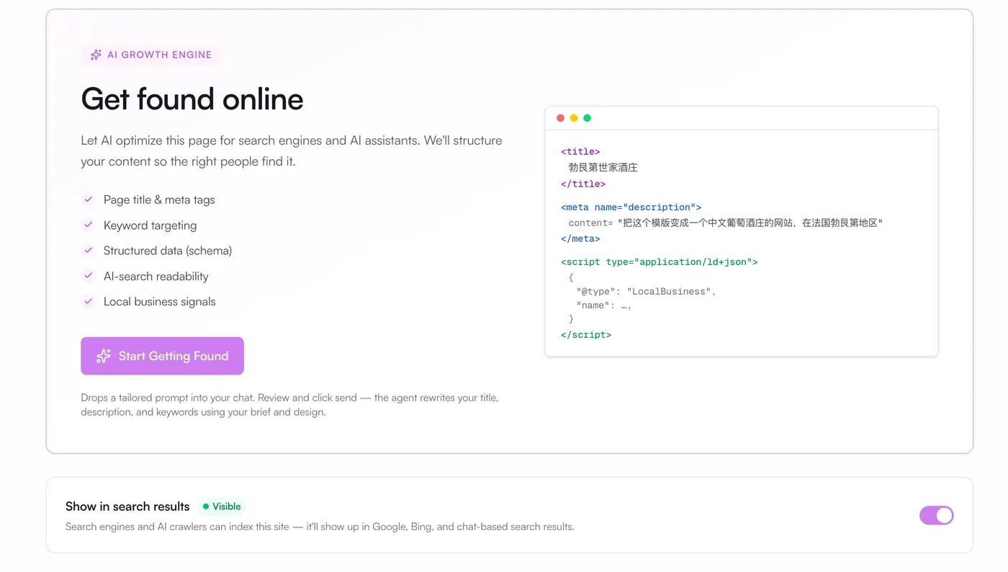Click Keyword targeting text

click(150, 225)
